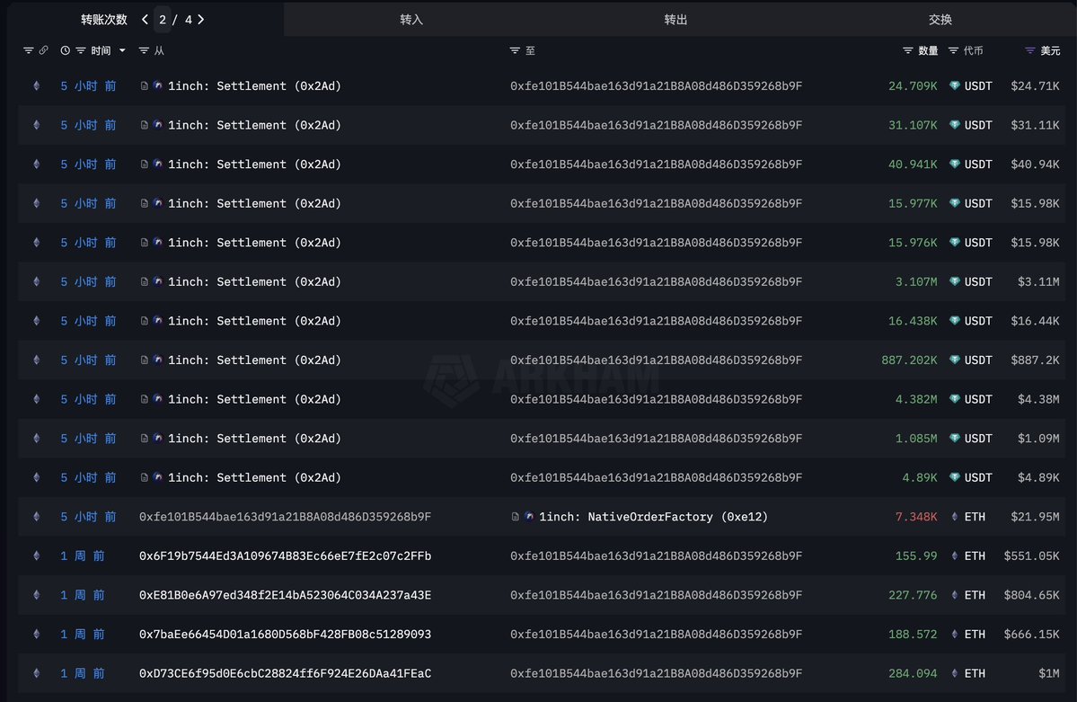
Task: Open the filter before the link icon
Action: pyautogui.click(x=28, y=50)
